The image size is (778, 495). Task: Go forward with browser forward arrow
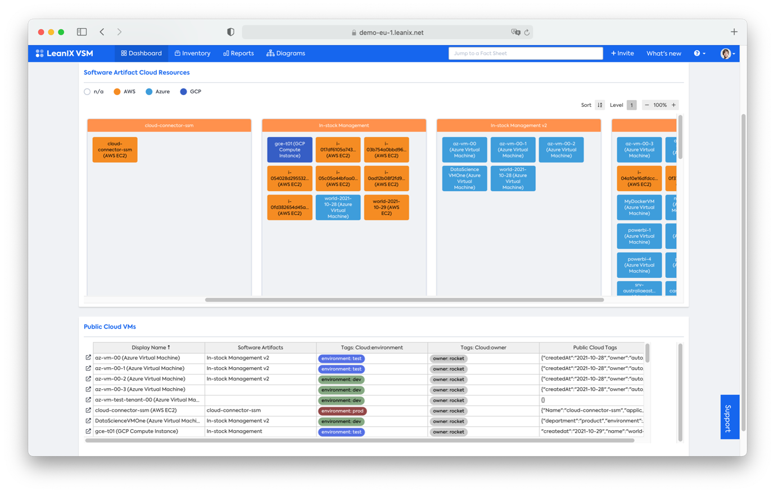click(119, 32)
